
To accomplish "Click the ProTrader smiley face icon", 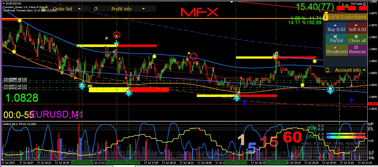I will (x=364, y=4).
